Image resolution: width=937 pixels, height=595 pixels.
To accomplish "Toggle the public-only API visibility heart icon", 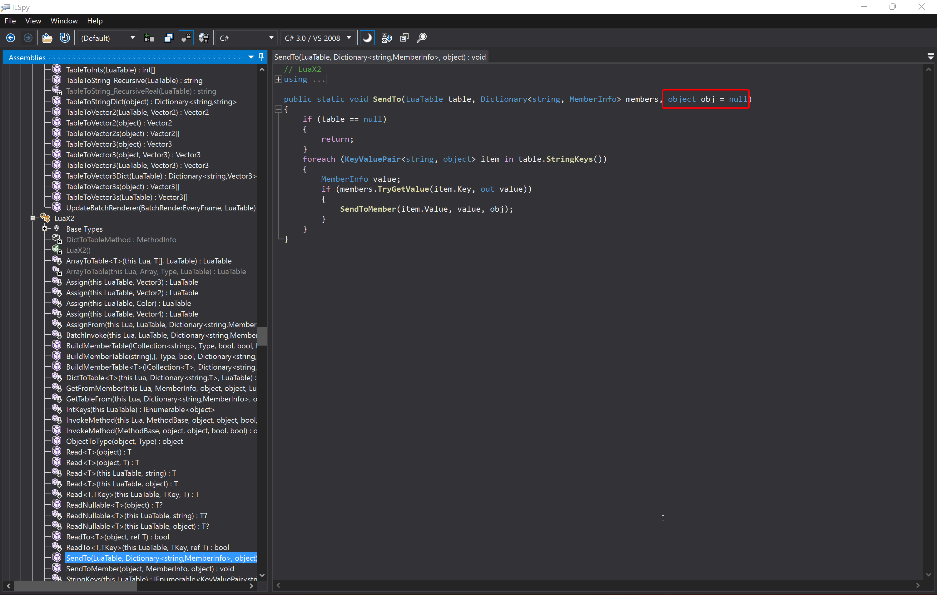I will click(x=186, y=38).
